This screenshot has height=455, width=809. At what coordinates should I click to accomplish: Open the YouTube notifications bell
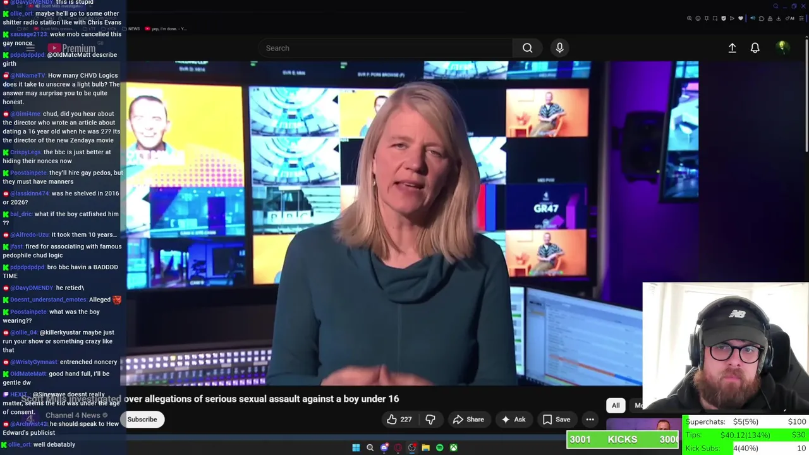coord(755,48)
